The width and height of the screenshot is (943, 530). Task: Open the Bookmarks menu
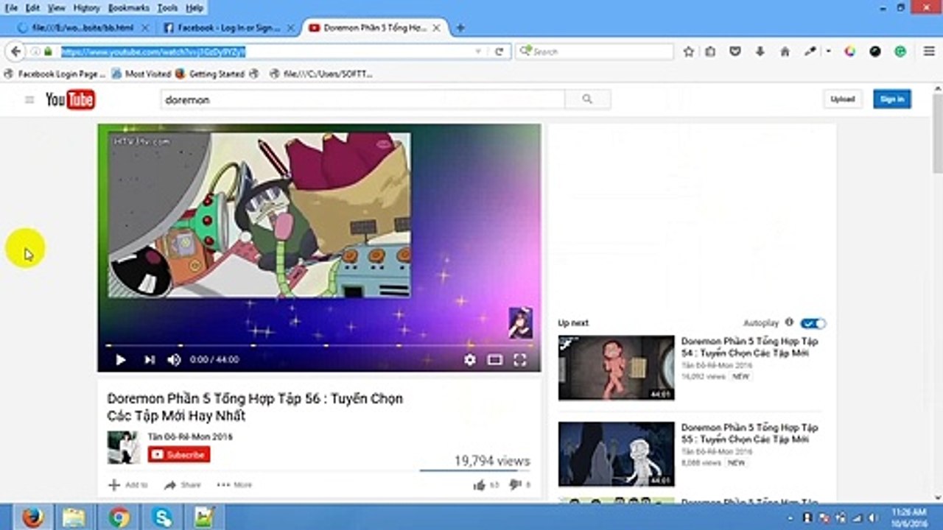click(x=129, y=8)
